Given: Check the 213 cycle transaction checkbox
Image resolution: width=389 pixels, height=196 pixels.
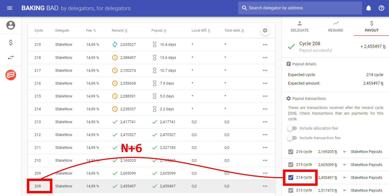Looking at the screenshot, I should click(x=290, y=190).
